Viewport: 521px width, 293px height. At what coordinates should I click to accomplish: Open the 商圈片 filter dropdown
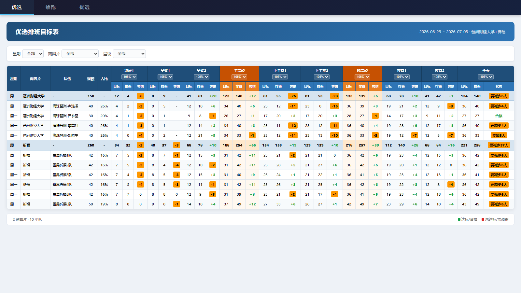(80, 54)
